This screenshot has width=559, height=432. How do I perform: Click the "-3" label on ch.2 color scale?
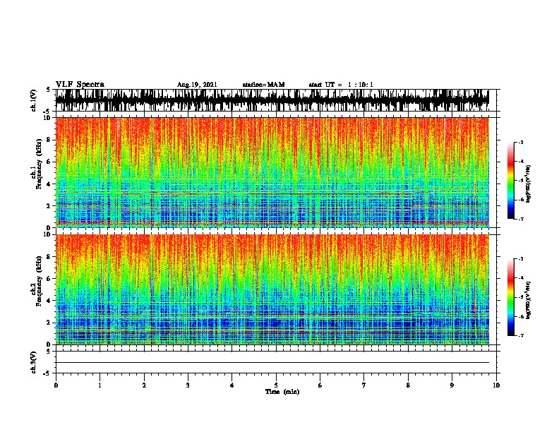coord(520,259)
